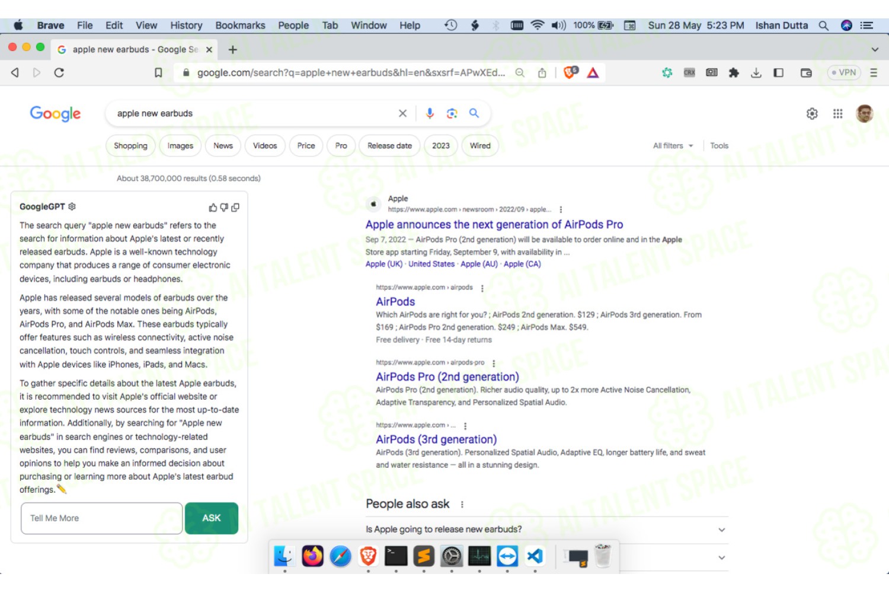Open the Google account avatar
This screenshot has height=593, width=889.
[865, 113]
